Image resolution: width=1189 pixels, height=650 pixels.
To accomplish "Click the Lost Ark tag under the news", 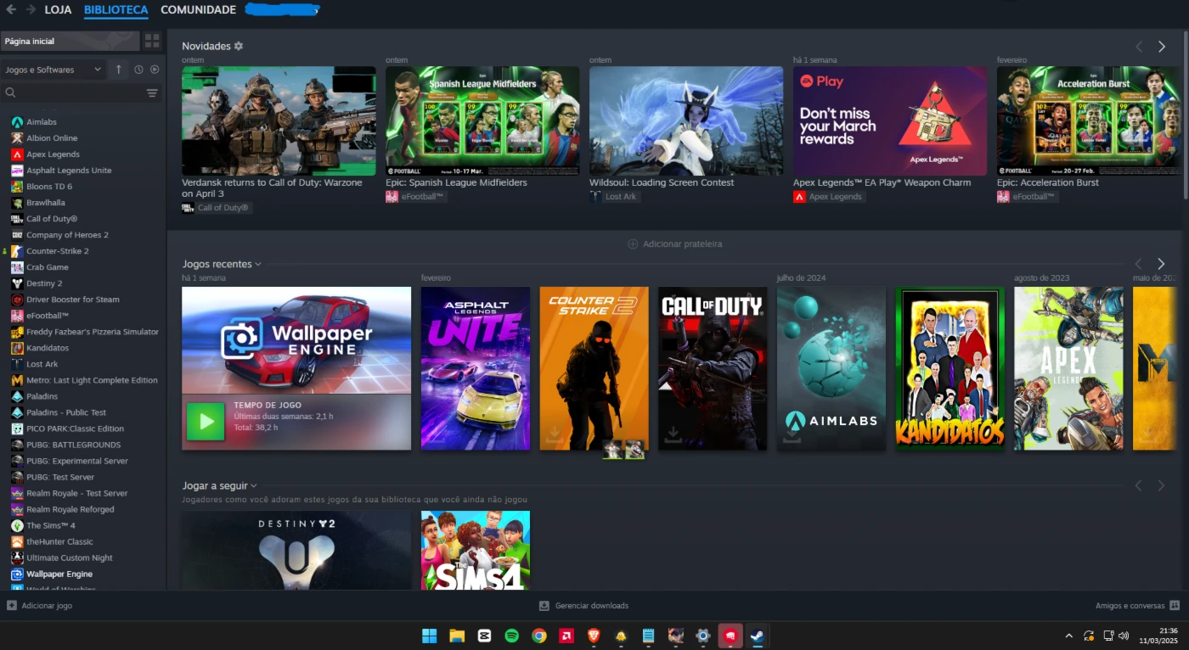I will point(615,197).
